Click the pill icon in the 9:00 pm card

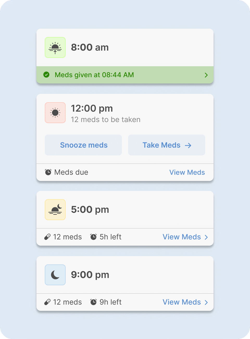47,302
